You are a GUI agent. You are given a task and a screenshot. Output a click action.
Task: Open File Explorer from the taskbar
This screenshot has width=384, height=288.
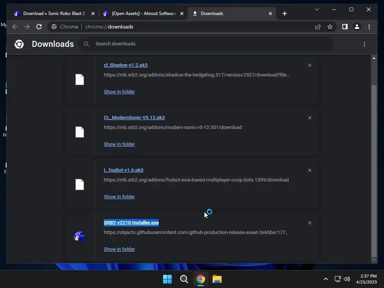click(217, 279)
